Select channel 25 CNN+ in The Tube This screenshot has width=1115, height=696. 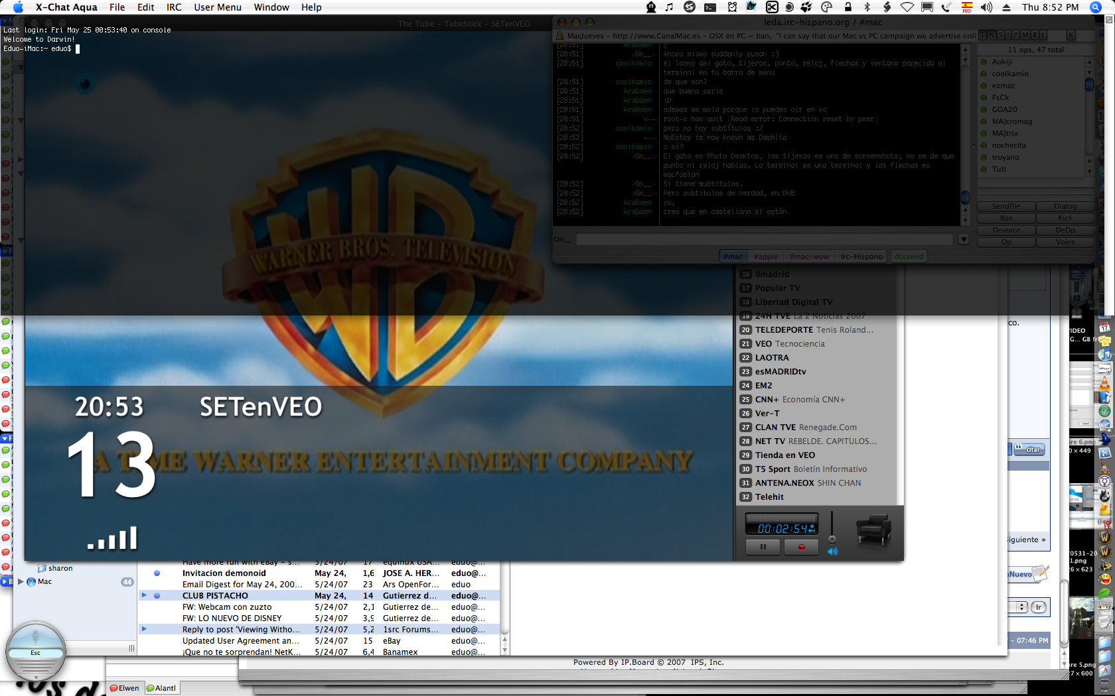tap(816, 399)
